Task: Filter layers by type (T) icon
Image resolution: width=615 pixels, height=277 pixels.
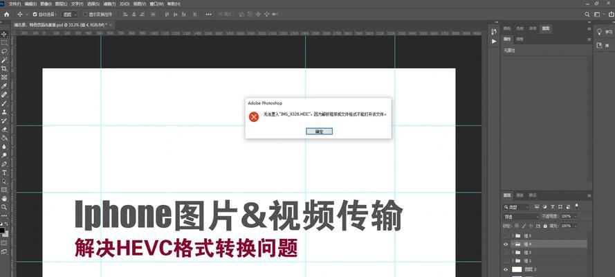Action: point(553,206)
